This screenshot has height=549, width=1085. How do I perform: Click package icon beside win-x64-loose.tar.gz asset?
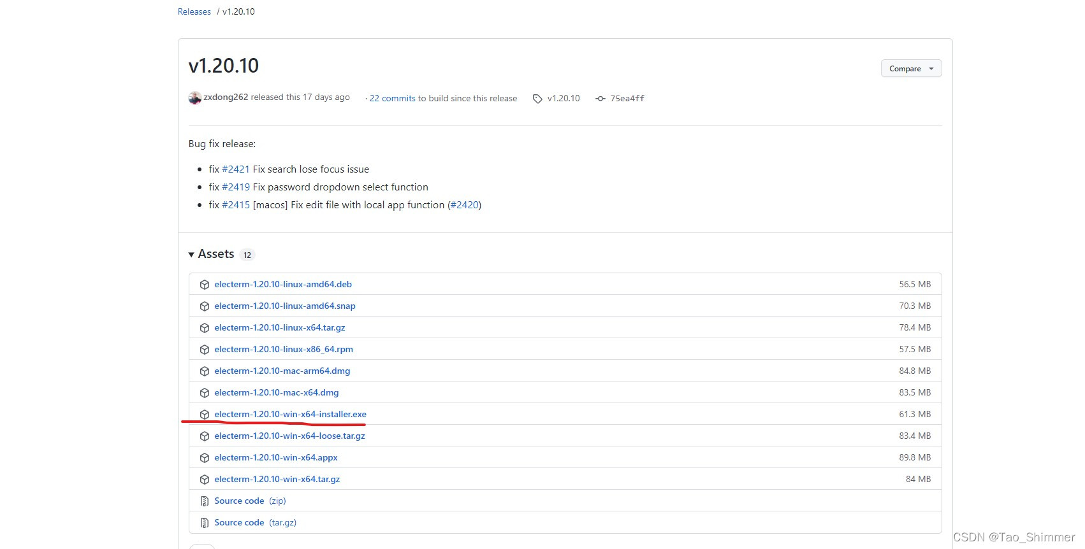click(205, 436)
